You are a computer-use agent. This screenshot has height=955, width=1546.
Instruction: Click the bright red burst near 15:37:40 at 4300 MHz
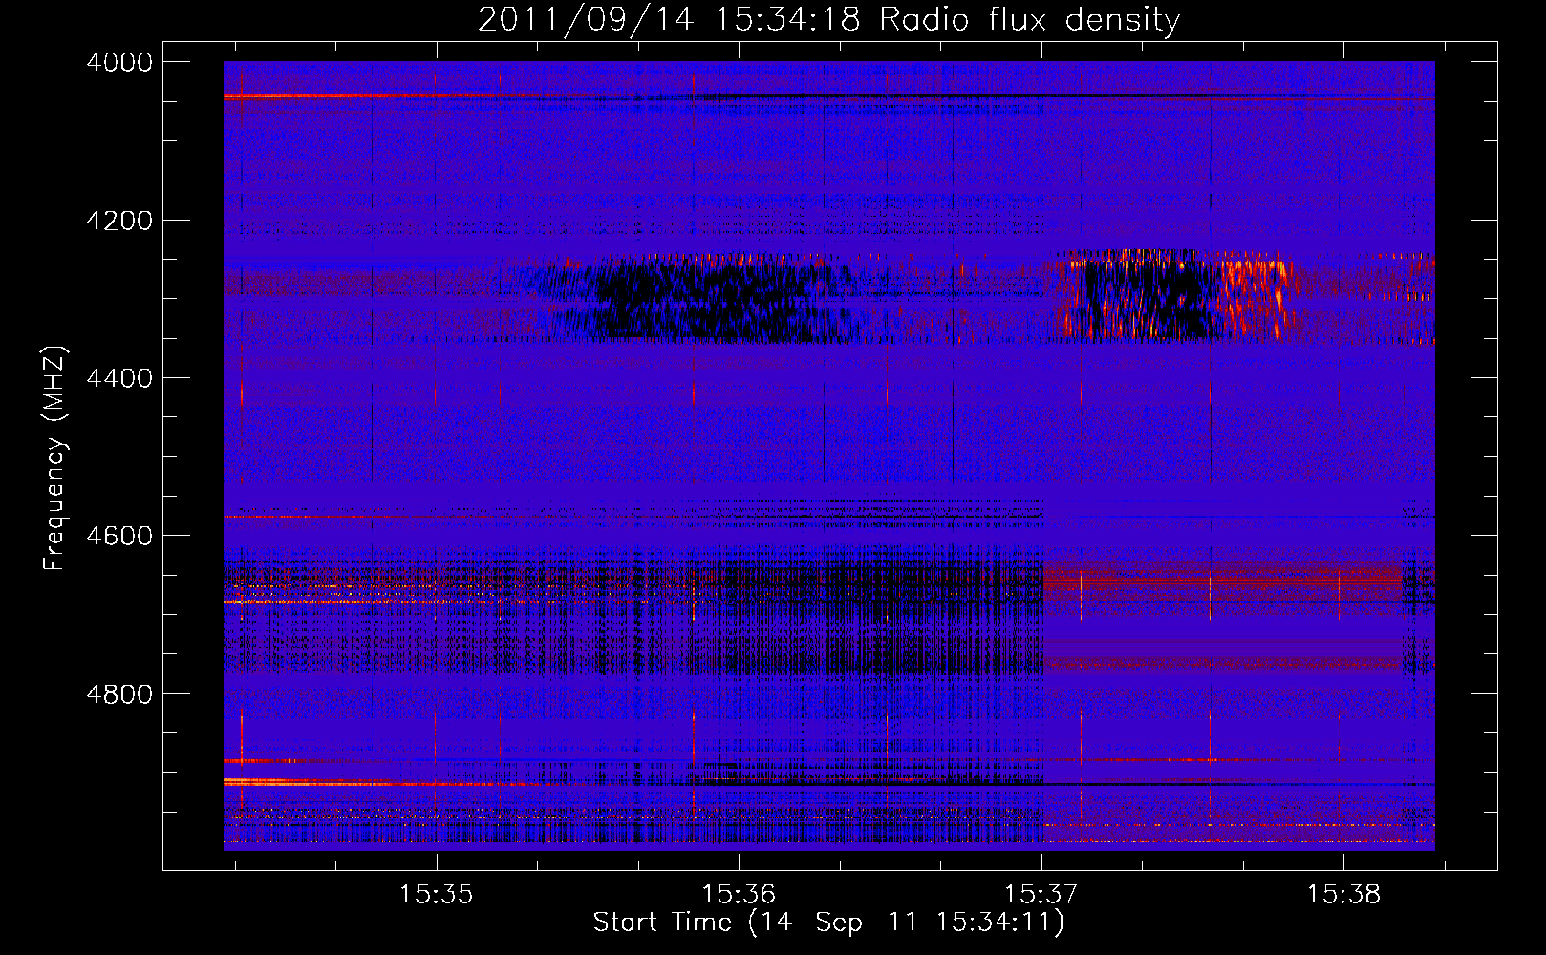1256,296
